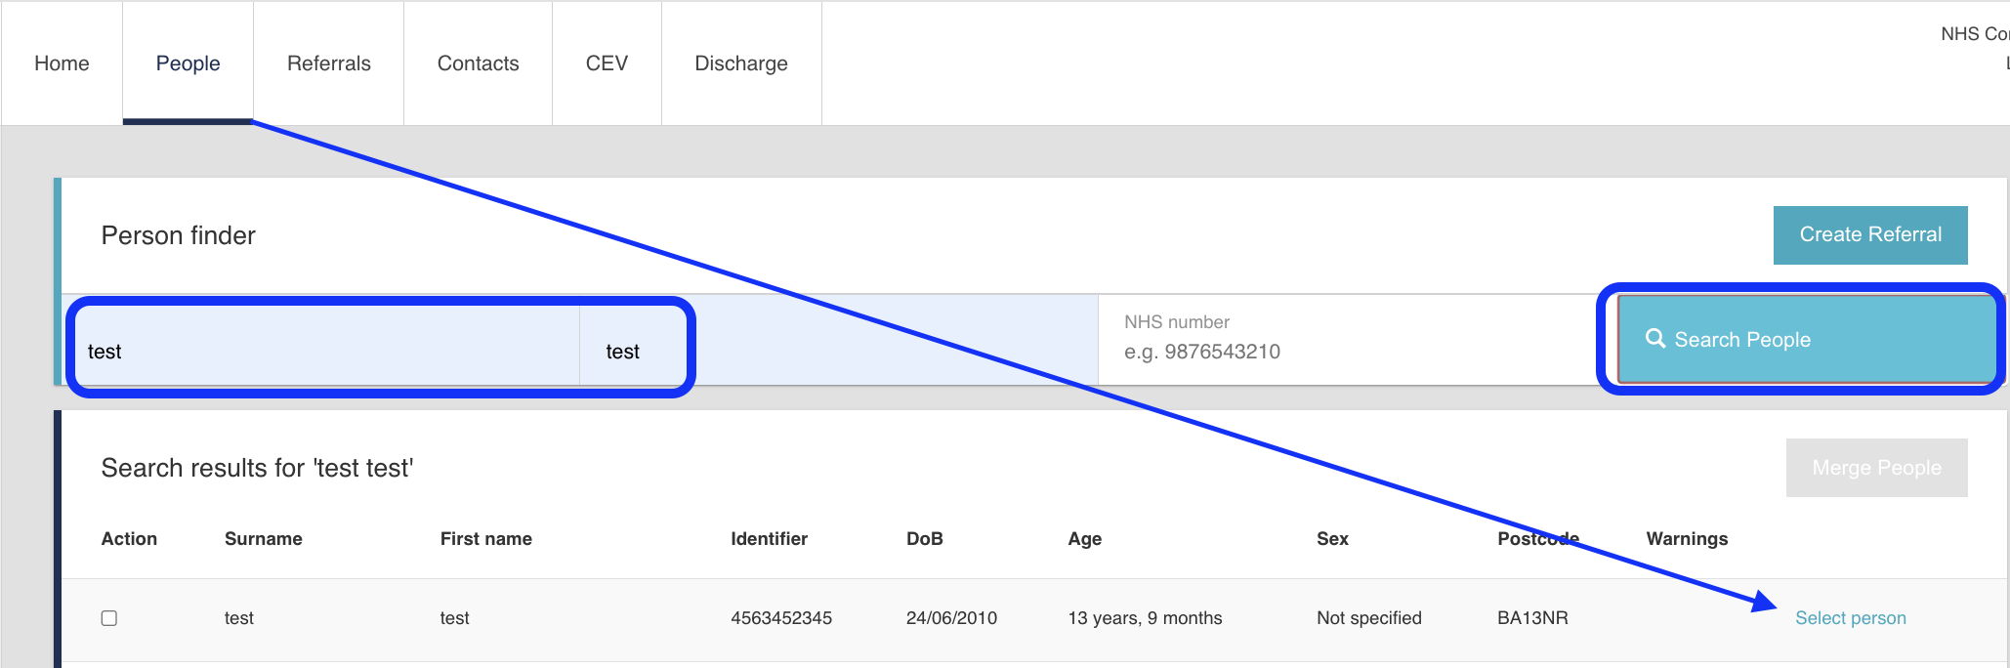The height and width of the screenshot is (668, 2010).
Task: Go to the Referrals tab
Action: point(328,63)
